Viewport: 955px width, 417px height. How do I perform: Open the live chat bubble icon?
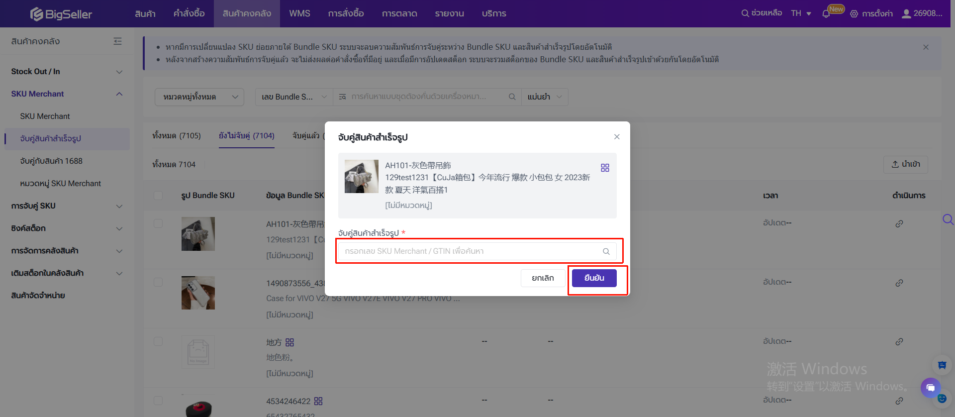[x=930, y=387]
